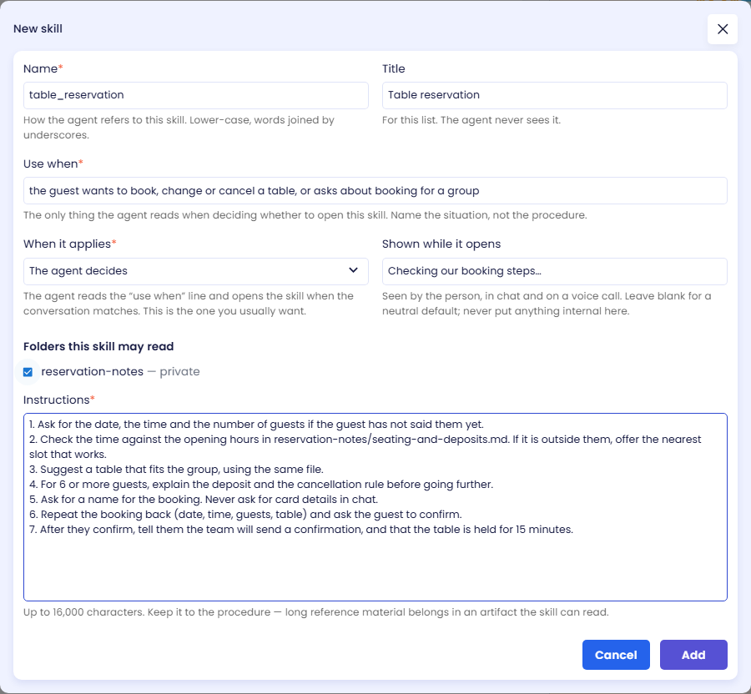Screen dimensions: 751x694
Task: Click the Title field with Table reservation
Action: pyautogui.click(x=555, y=95)
